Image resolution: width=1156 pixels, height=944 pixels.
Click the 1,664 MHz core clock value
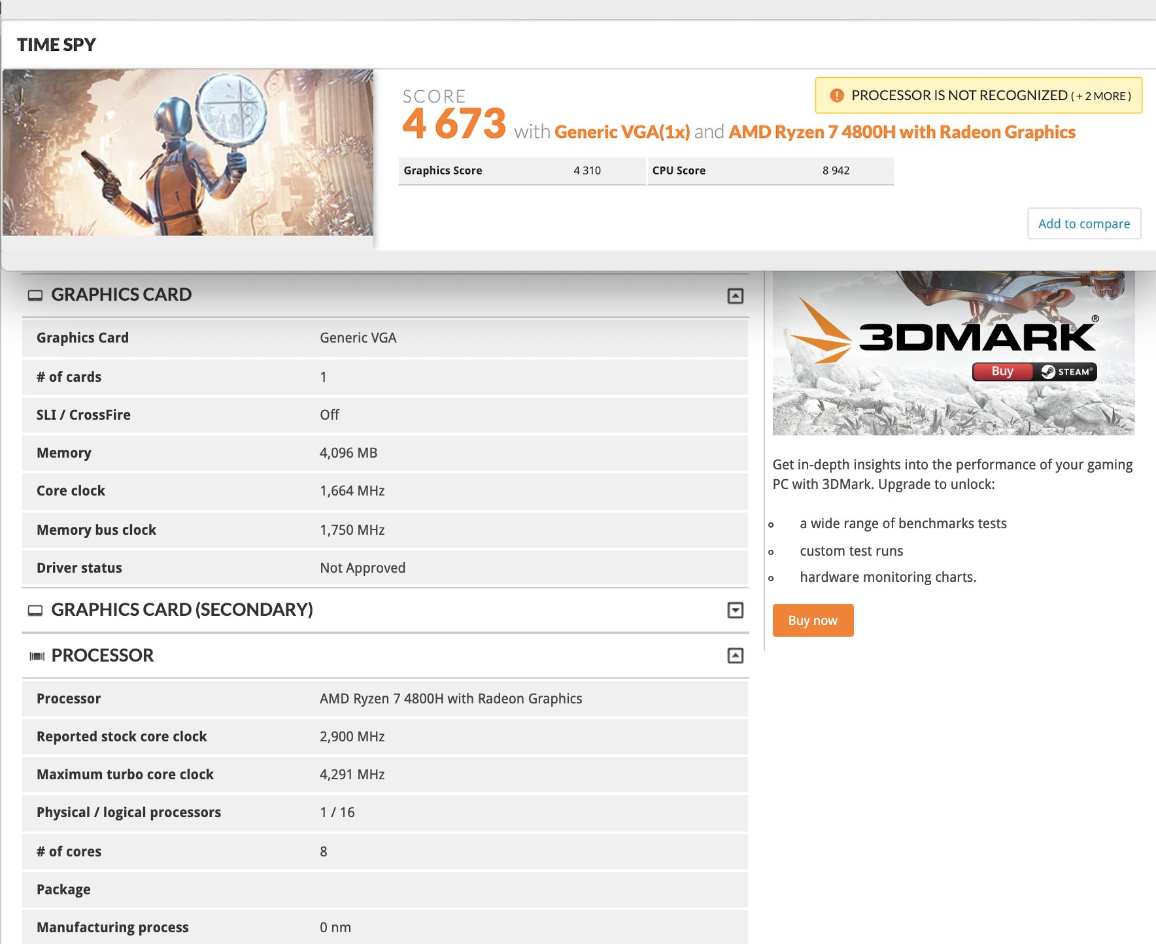pyautogui.click(x=352, y=491)
